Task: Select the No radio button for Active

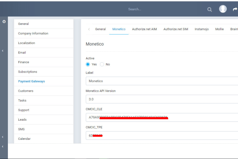Action: [102, 64]
